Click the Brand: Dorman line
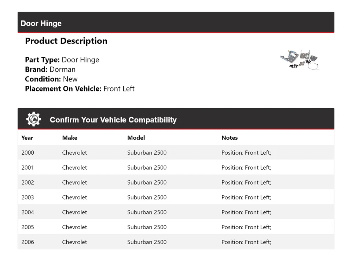This screenshot has height=261, width=352. point(50,69)
